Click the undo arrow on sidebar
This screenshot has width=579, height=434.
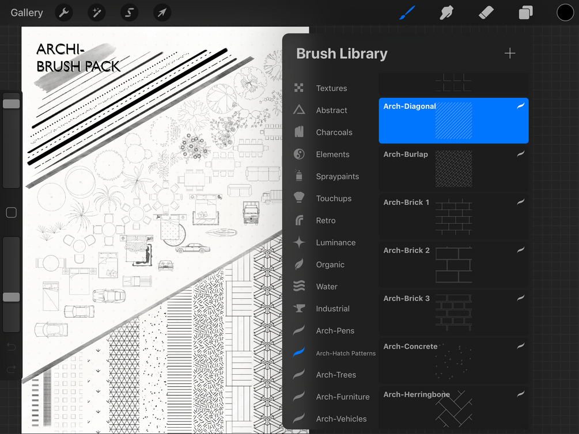click(x=12, y=347)
